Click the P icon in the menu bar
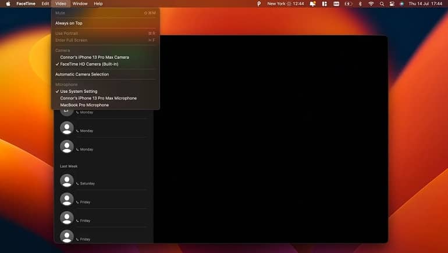 point(259,3)
